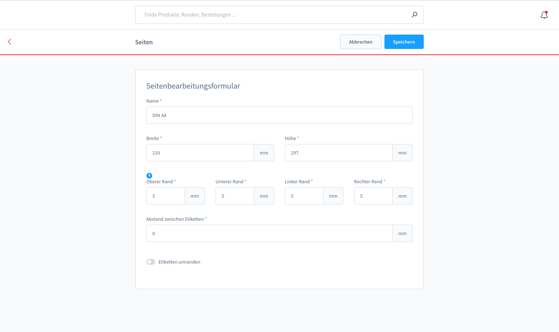The height and width of the screenshot is (332, 559).
Task: Click the Linker Rand input
Action: tap(304, 196)
